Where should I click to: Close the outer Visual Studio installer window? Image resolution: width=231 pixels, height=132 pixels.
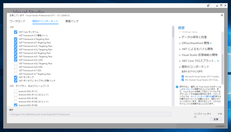point(226,5)
